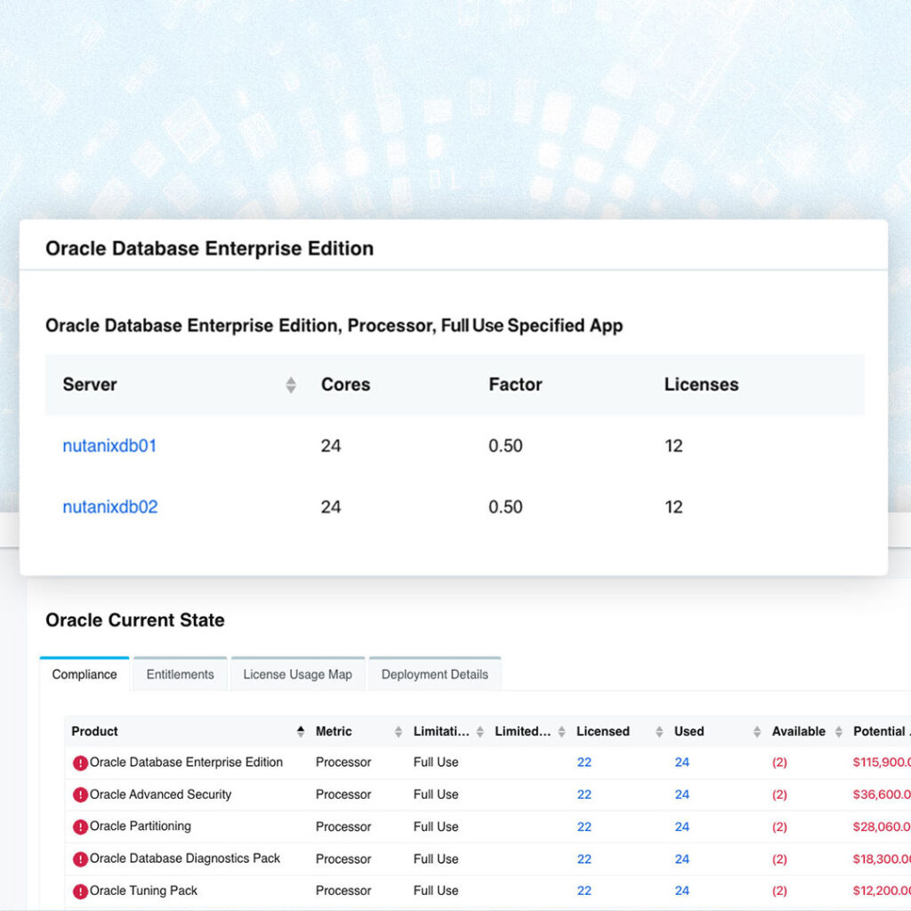The width and height of the screenshot is (911, 911).
Task: Click Available (2) for Oracle Tuning Pack
Action: tap(779, 891)
